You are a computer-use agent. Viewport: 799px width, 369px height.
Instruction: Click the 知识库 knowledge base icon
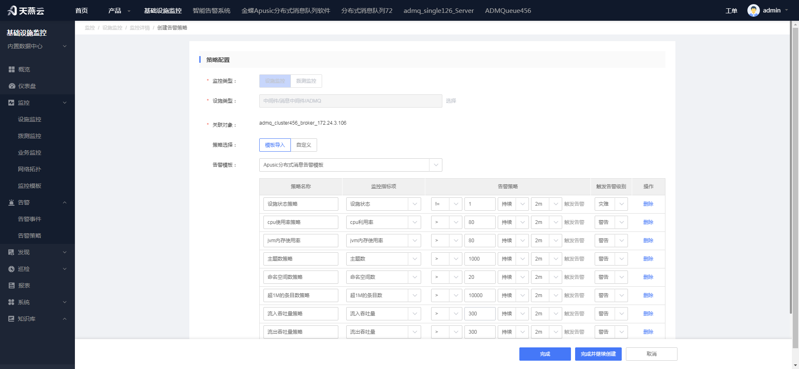click(x=11, y=319)
